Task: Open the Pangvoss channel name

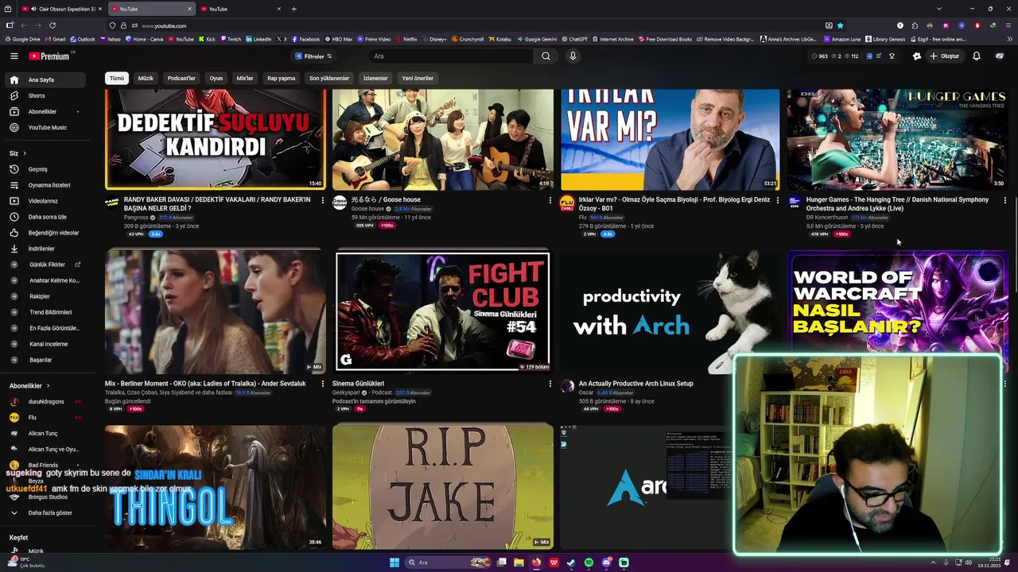Action: [136, 218]
